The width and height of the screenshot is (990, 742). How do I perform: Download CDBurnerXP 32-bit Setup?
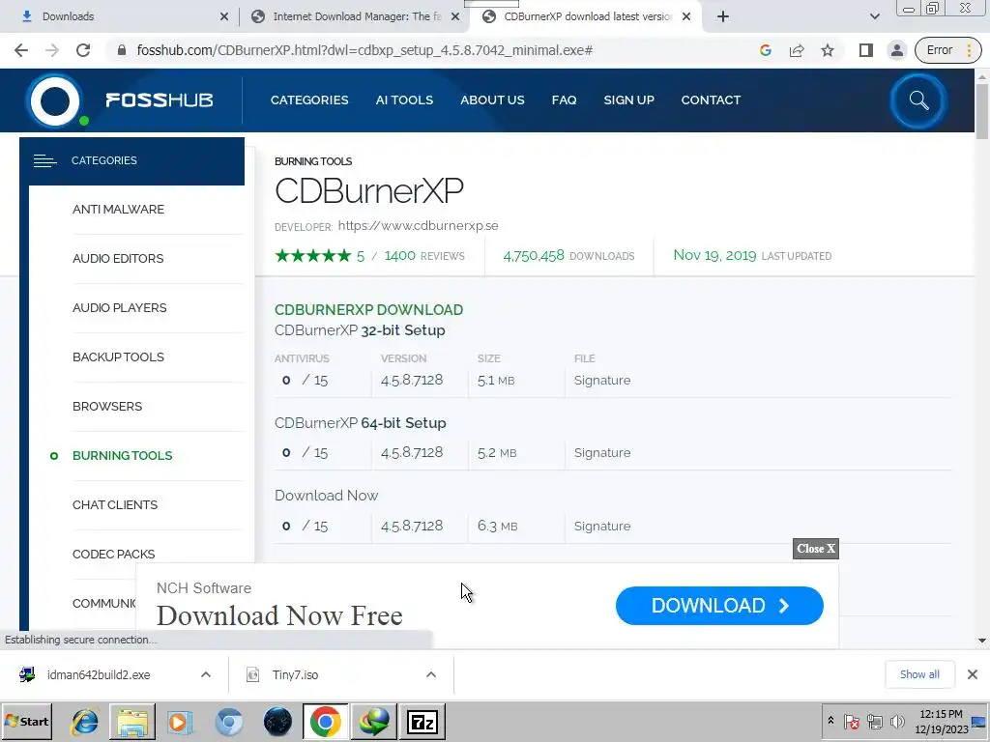(x=360, y=330)
